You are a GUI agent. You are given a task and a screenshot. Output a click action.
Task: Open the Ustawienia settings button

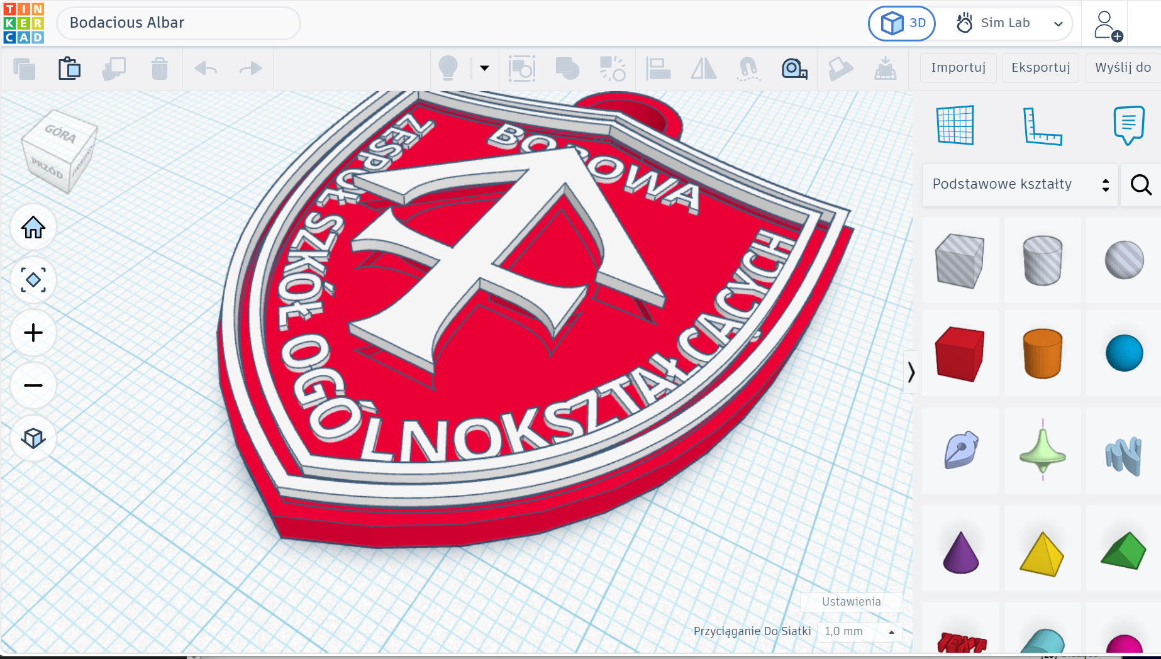point(852,602)
